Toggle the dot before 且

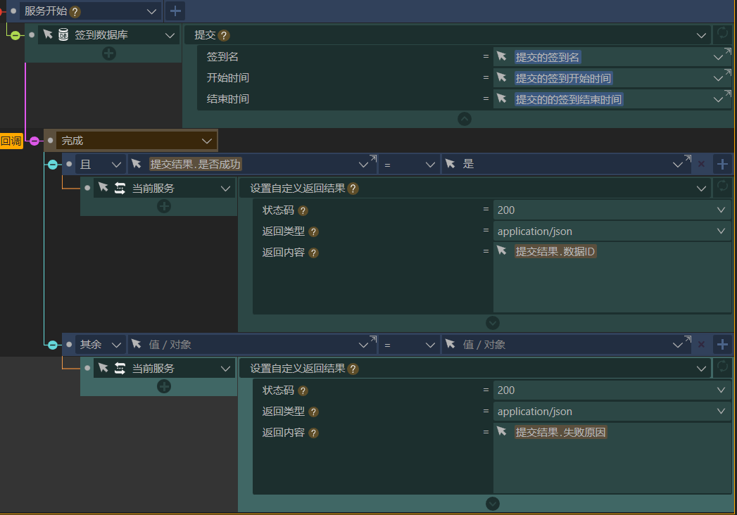(69, 164)
